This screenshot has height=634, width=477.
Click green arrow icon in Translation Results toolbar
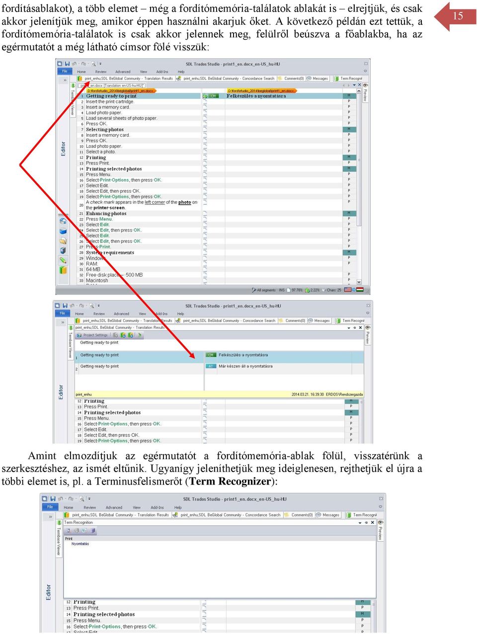pos(140,335)
